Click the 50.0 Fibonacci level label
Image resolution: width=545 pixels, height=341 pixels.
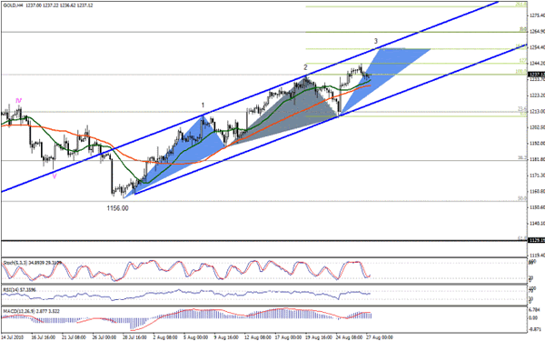[x=522, y=198]
